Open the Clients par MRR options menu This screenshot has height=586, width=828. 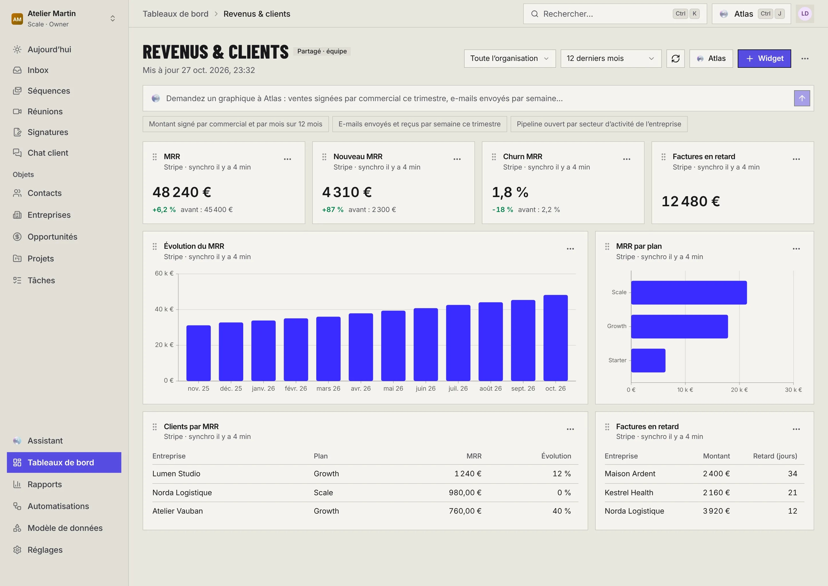[x=570, y=429]
